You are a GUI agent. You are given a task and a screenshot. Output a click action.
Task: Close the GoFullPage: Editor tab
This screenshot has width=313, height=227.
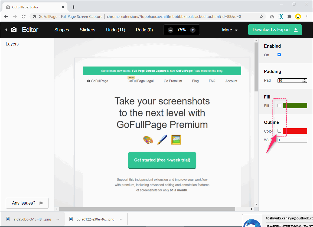click(x=63, y=7)
